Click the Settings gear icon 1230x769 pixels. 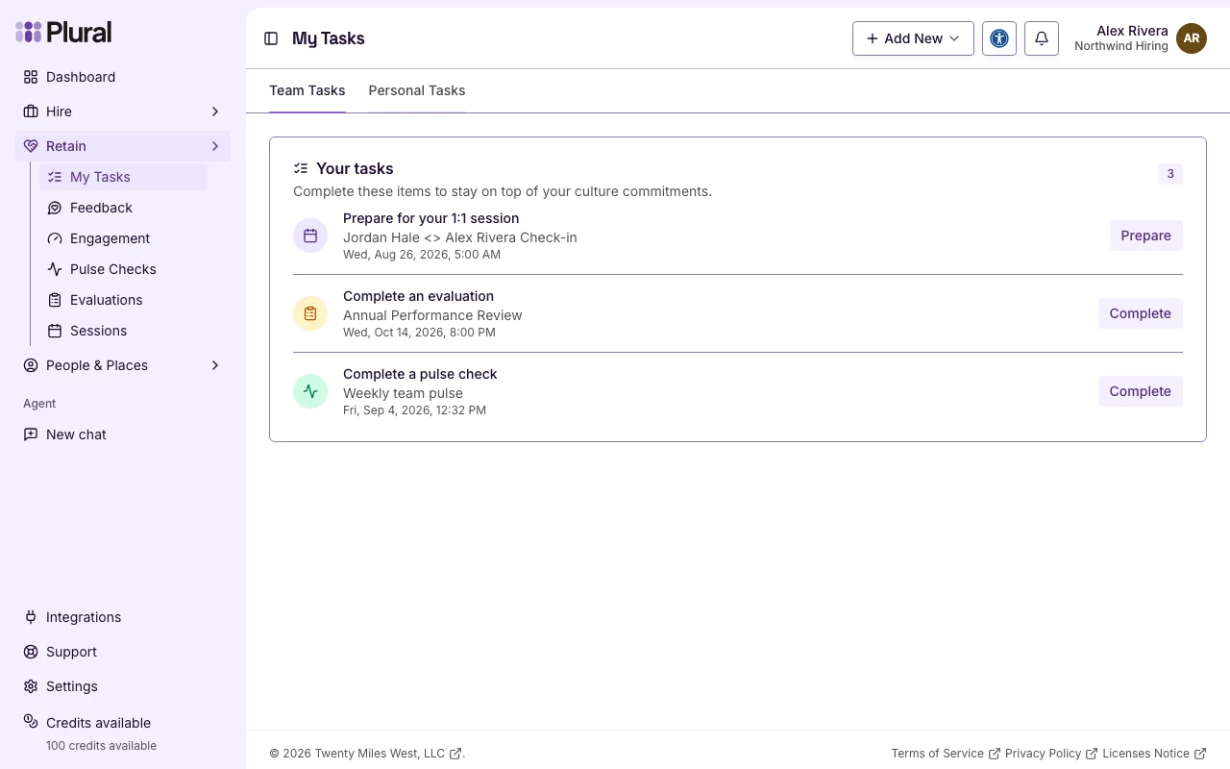pos(31,686)
